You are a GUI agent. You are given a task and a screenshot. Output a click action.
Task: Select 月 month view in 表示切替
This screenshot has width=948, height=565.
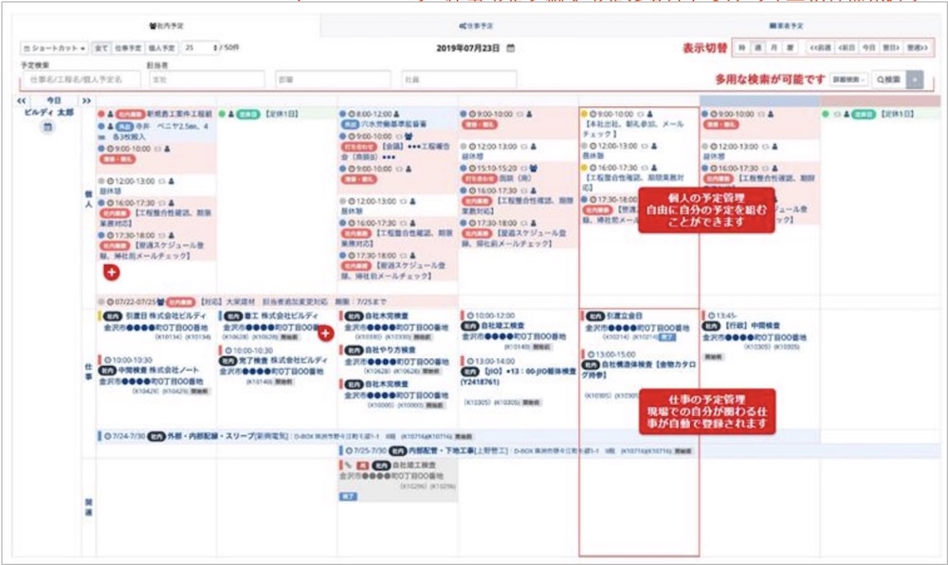[773, 47]
